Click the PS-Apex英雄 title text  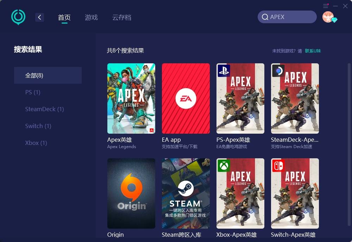tap(233, 140)
